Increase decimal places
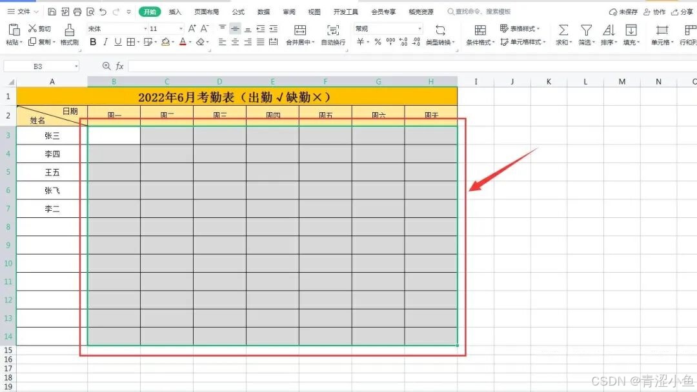Screen dimensions: 697x392 tap(403, 42)
